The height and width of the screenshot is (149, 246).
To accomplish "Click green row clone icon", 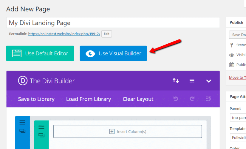I will tap(41, 135).
